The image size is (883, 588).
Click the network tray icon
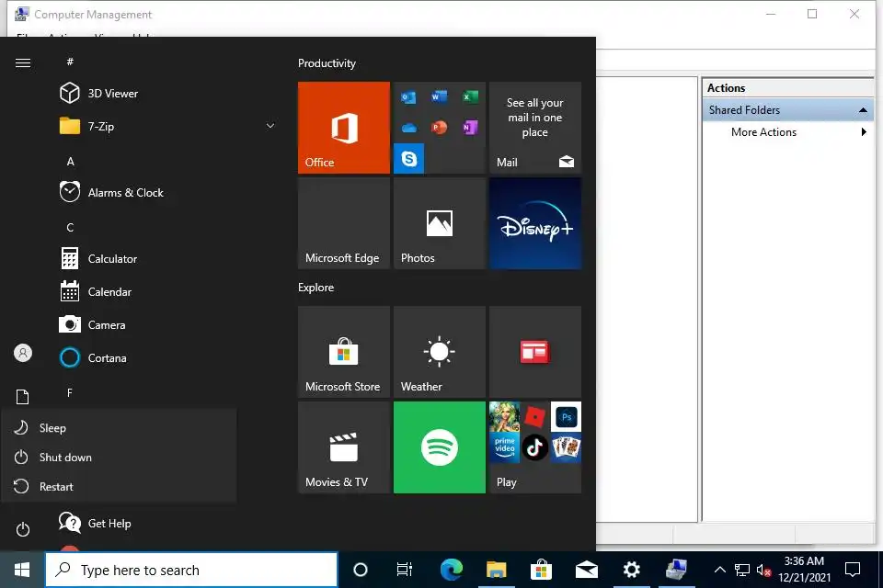(x=742, y=570)
